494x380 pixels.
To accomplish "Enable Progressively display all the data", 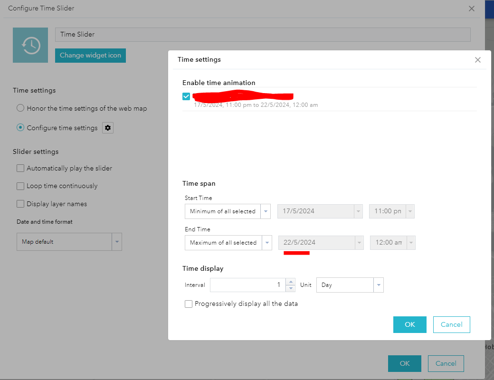I will pos(189,304).
